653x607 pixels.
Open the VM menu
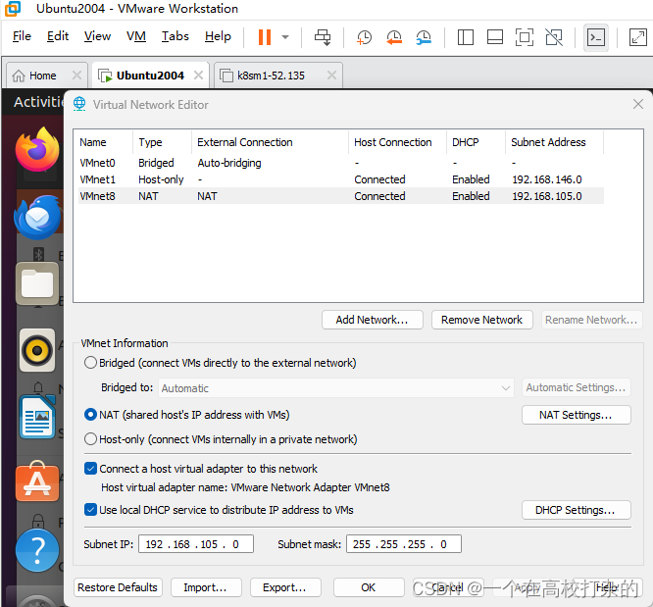(x=135, y=36)
